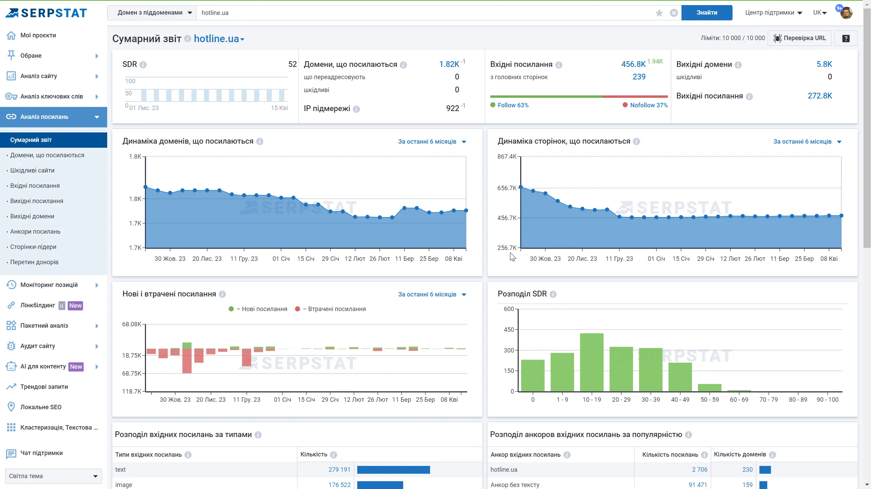Click info icon for Динаміка сторінок chart
The image size is (871, 489).
pyautogui.click(x=636, y=142)
